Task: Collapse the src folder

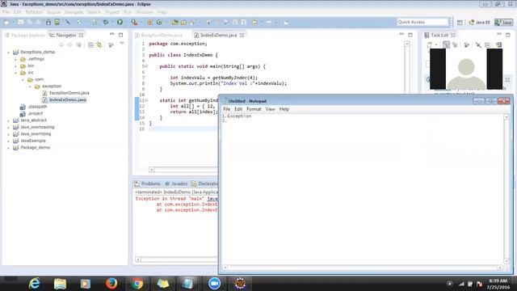Action: point(15,73)
